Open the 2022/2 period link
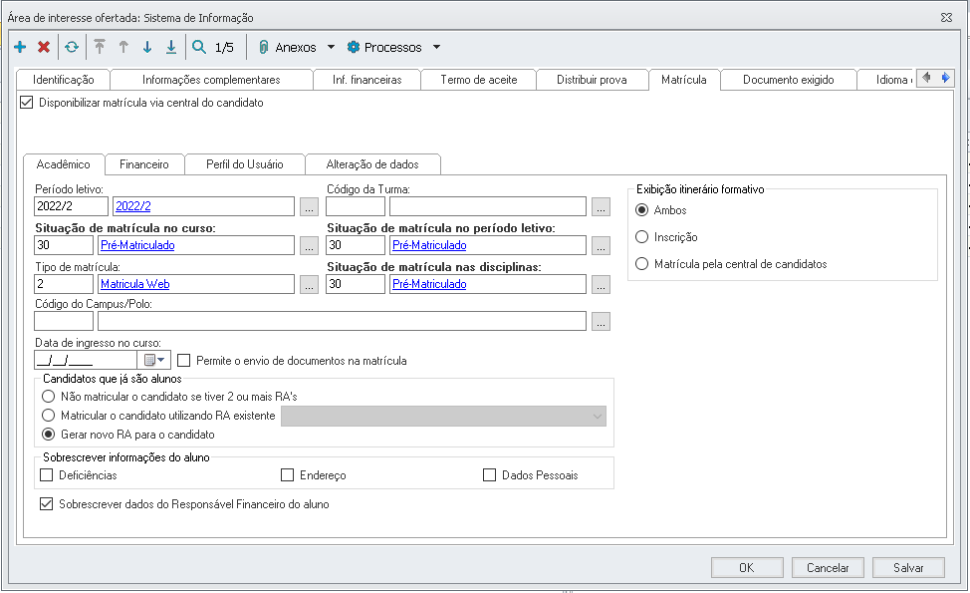 (133, 206)
